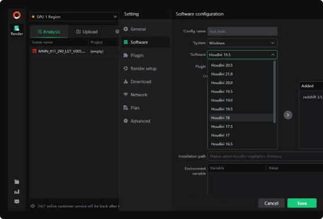Open the chat message icon in the sidebar
Image resolution: width=323 pixels, height=219 pixels.
[x=17, y=202]
